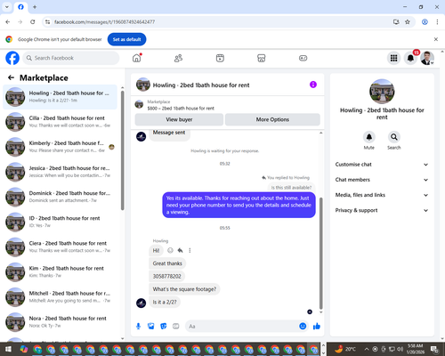Open the Chrome tab search dropdown arrow
This screenshot has width=445, height=356.
(7, 7)
